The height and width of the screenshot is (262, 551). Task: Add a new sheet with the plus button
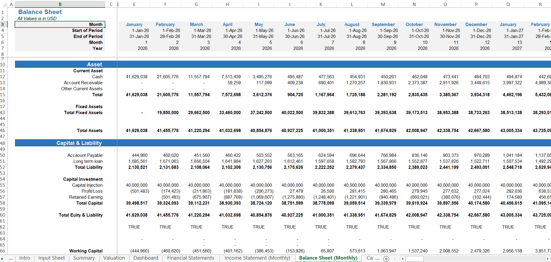tap(386, 259)
